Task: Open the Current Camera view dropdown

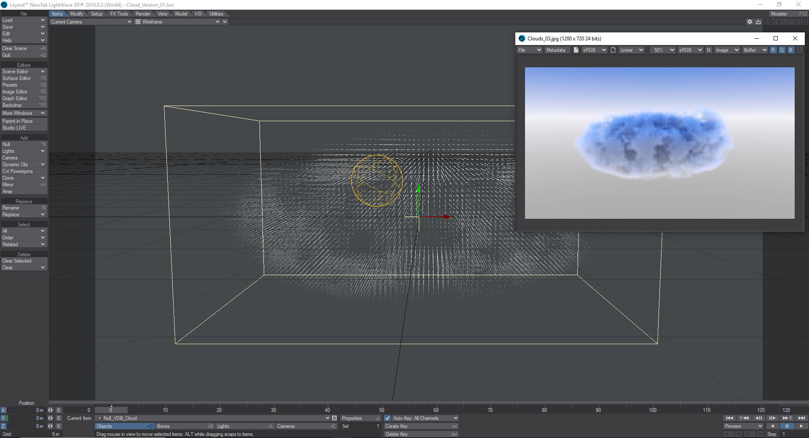Action: tap(91, 22)
